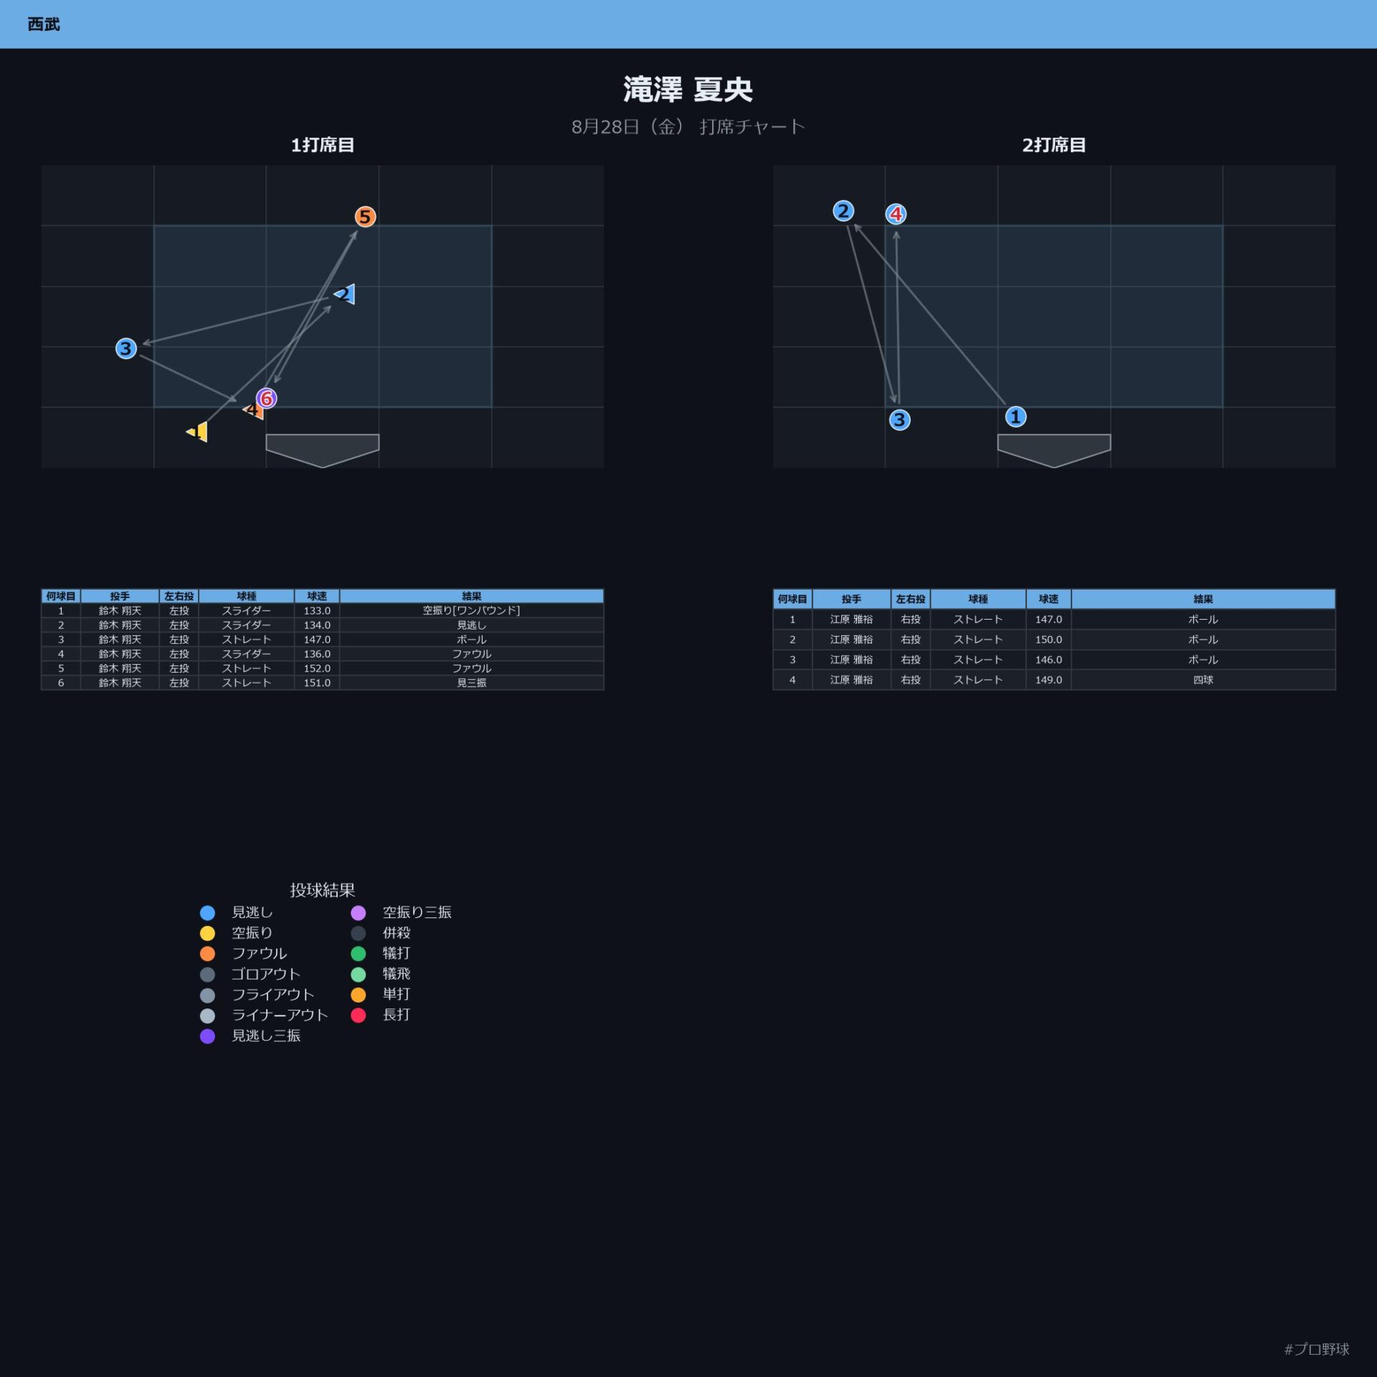Click the 長打 red legend swatch

pos(359,1015)
